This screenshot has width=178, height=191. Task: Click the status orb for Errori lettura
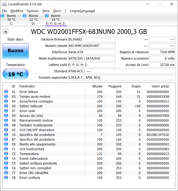point(6,92)
